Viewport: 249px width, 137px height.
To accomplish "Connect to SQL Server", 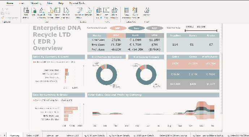I will [x=50, y=13].
